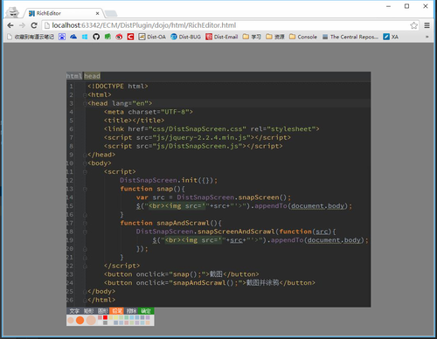Open the red CSDN C bookmark
Screen dimensions: 437x339
(x=130, y=37)
